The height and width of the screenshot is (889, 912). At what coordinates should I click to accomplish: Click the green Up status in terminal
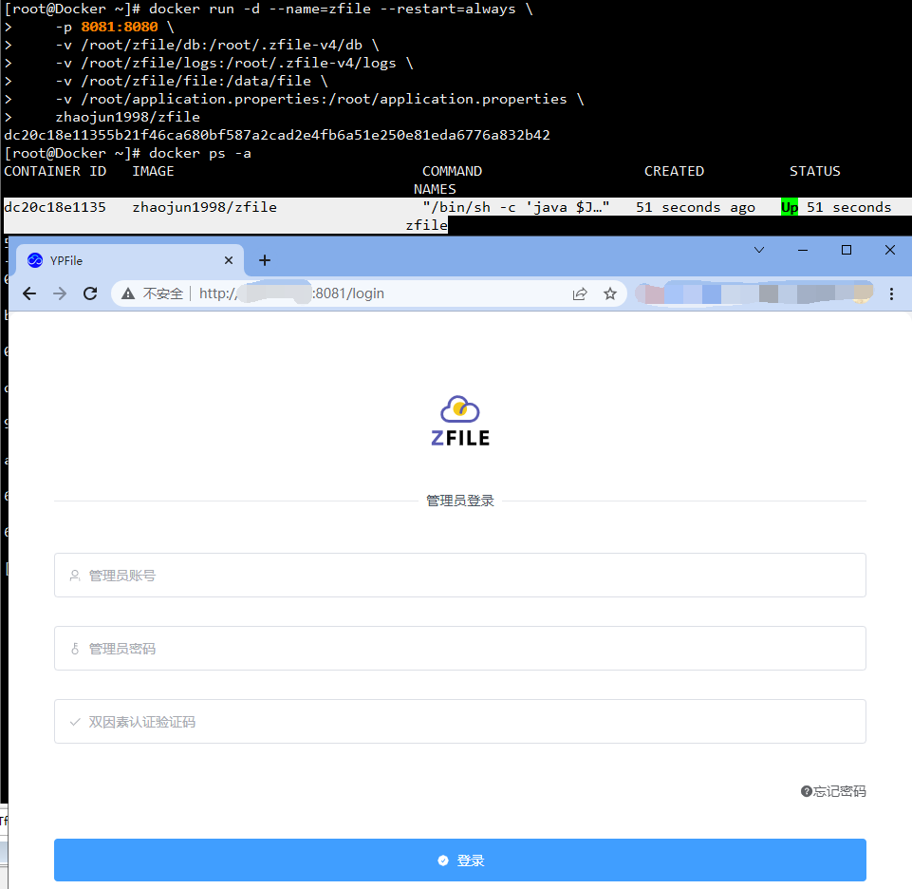pyautogui.click(x=790, y=207)
